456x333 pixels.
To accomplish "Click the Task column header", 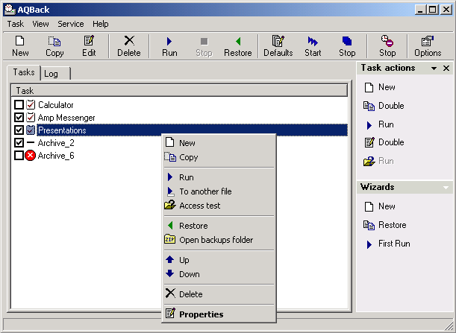I will tap(179, 91).
